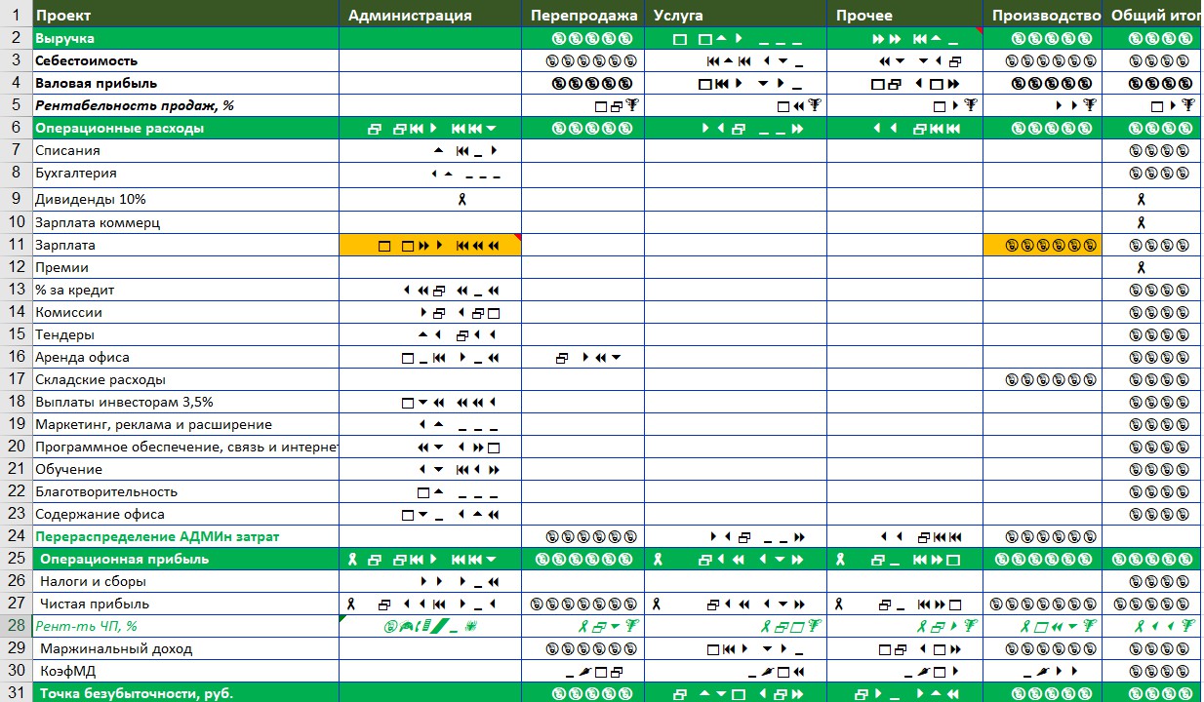Screen dimensions: 1204x702
Task: Select entire row via row number 28
Action: [16, 626]
